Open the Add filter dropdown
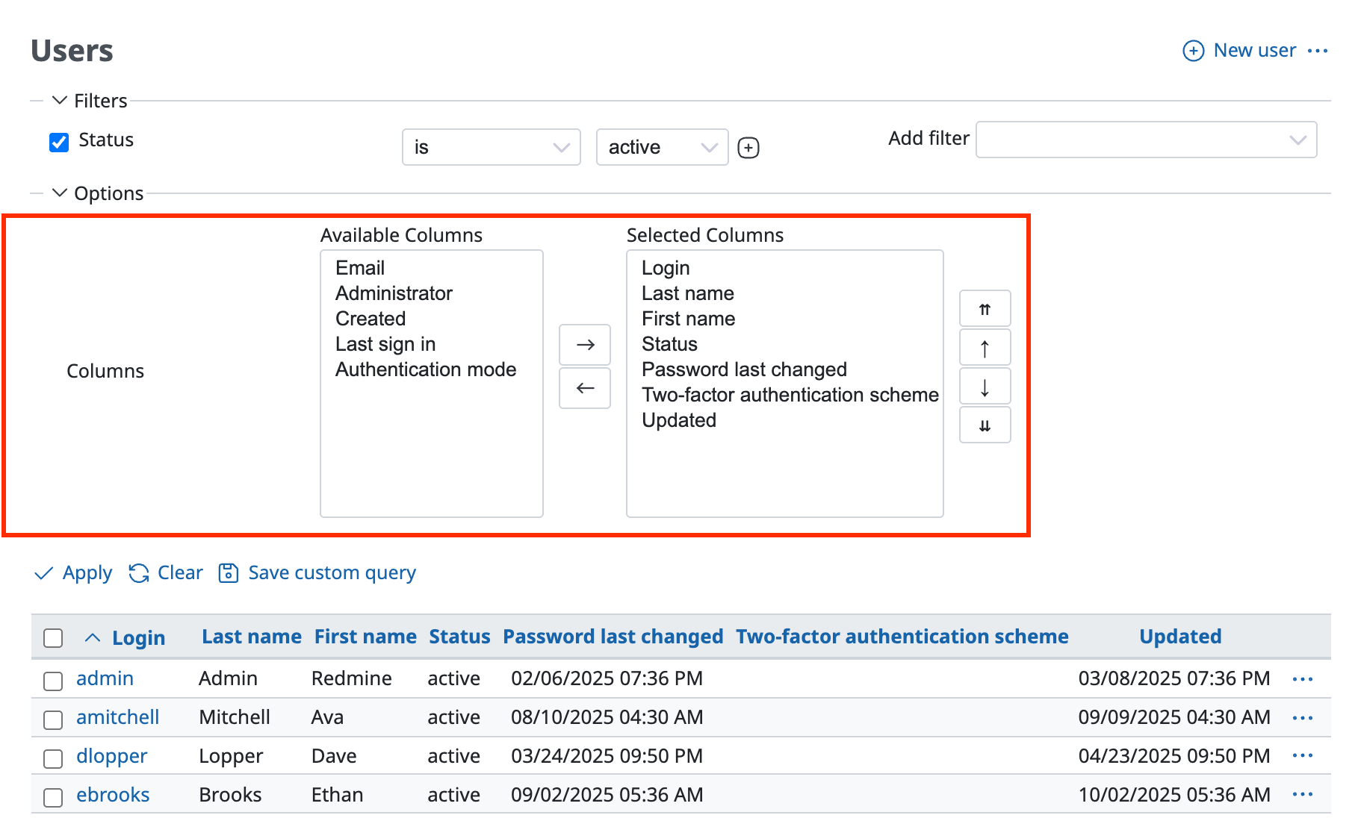 1146,140
